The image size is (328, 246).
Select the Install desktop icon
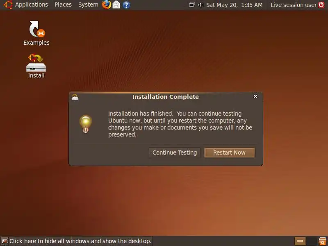(36, 66)
